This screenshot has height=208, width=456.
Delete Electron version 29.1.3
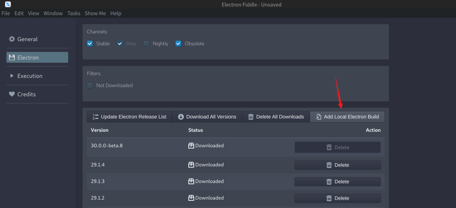(337, 181)
